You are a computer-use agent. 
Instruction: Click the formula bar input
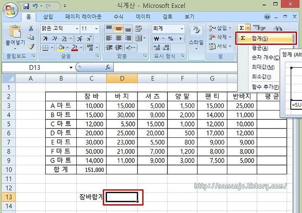(175, 67)
